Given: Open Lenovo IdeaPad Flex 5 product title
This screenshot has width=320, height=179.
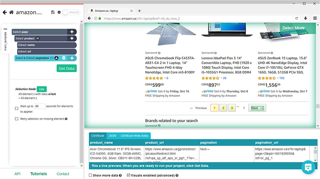Looking at the screenshot, I should (226, 65).
